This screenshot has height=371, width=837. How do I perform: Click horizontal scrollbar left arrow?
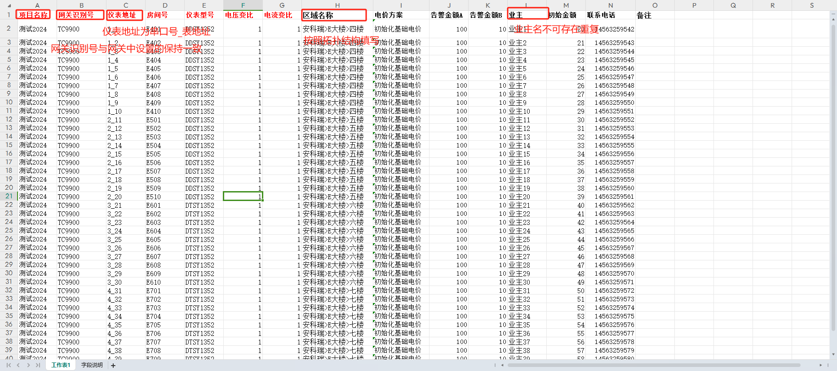[502, 365]
